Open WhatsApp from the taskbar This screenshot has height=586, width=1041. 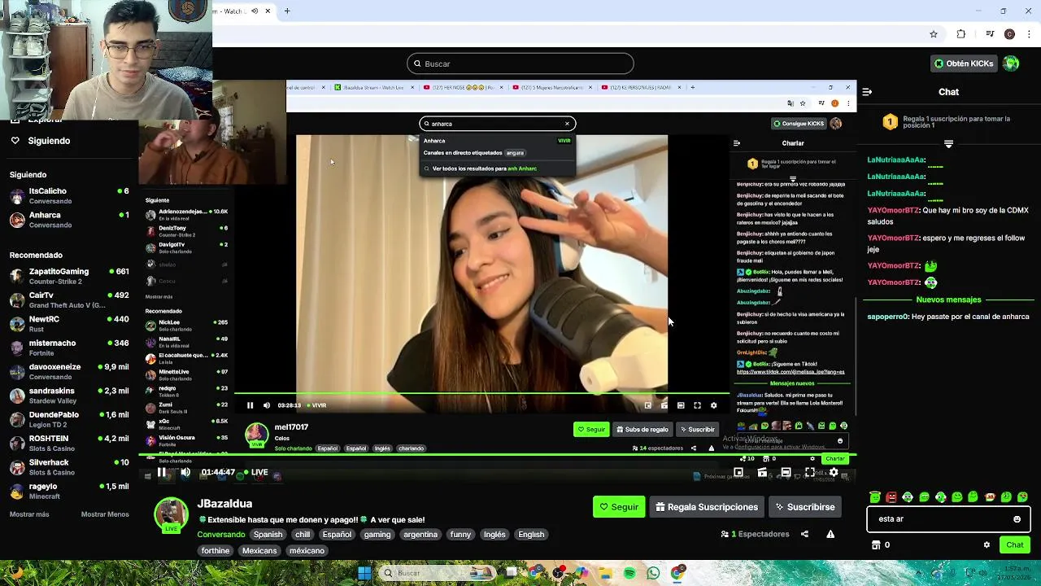pos(653,573)
